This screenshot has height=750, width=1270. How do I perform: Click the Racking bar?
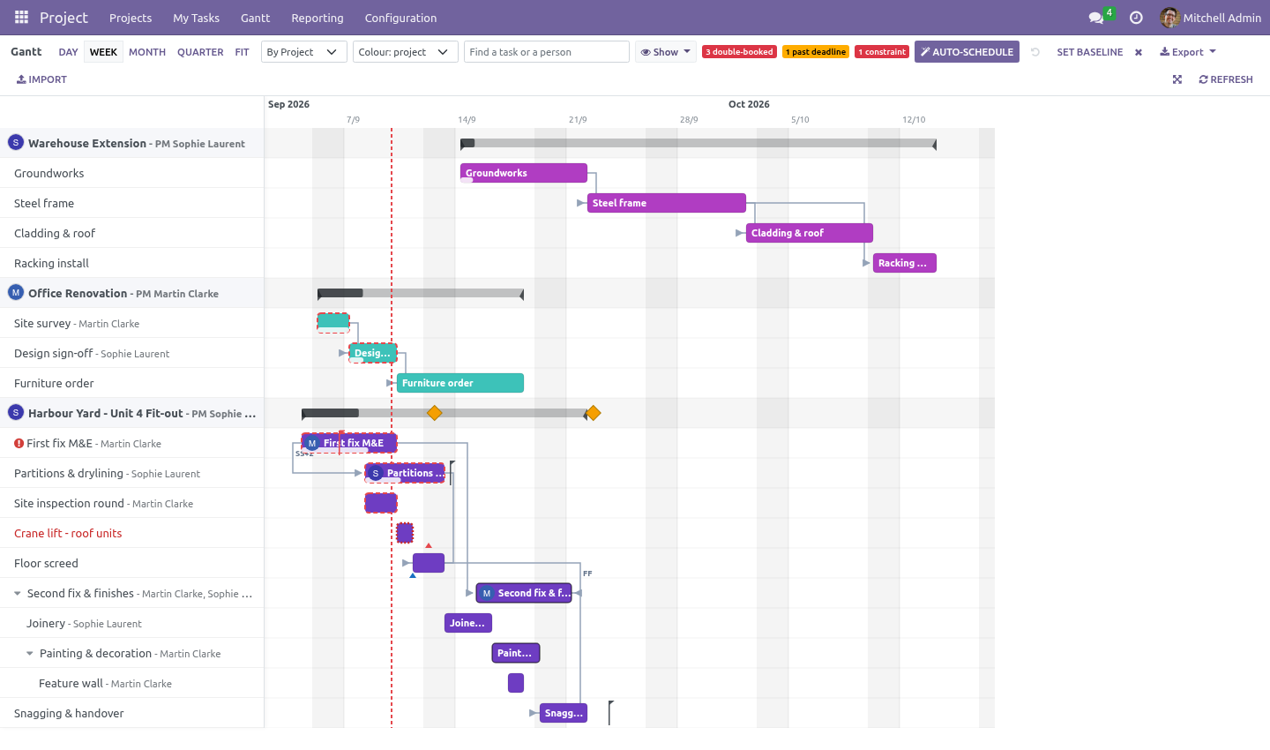click(x=905, y=263)
